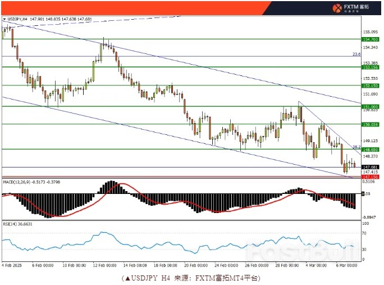384x285 pixels.
Task: Click the 152.150 green price tag
Action: tap(370, 85)
